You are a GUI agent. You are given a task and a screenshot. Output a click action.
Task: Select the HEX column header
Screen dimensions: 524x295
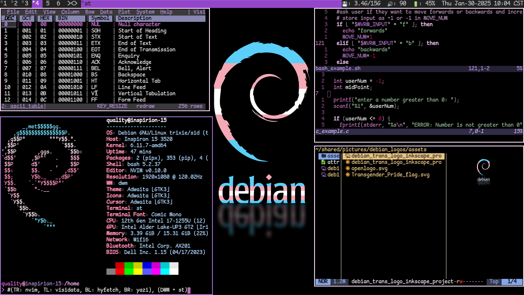pyautogui.click(x=45, y=18)
